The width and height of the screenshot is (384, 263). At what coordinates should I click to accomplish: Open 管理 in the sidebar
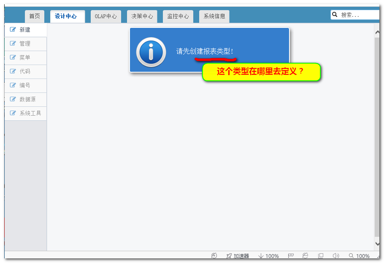tap(25, 44)
